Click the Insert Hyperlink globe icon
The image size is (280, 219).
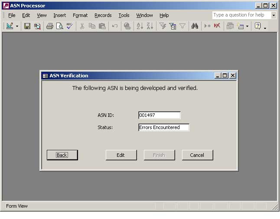tap(127, 26)
